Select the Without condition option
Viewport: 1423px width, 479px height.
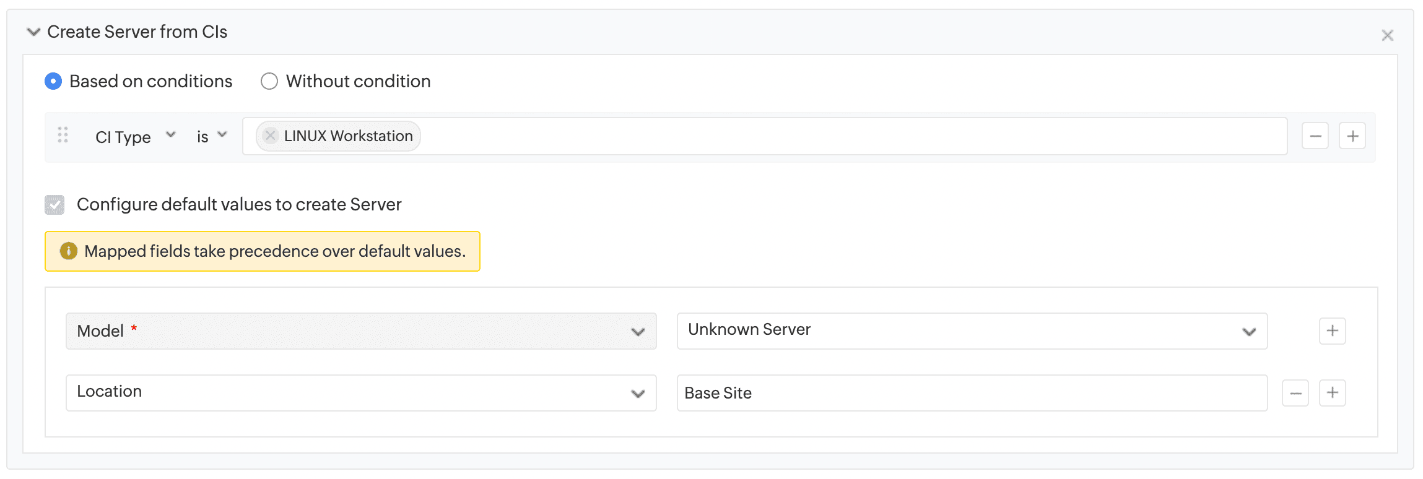[269, 81]
